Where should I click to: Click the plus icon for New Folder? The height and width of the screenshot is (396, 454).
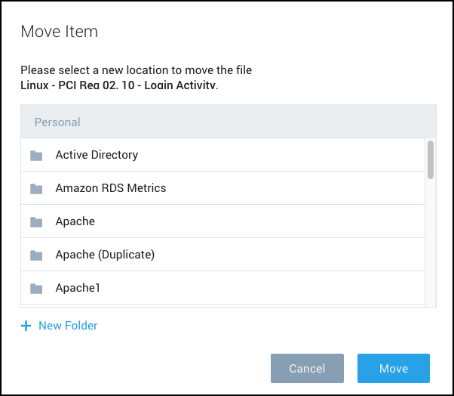tap(26, 326)
